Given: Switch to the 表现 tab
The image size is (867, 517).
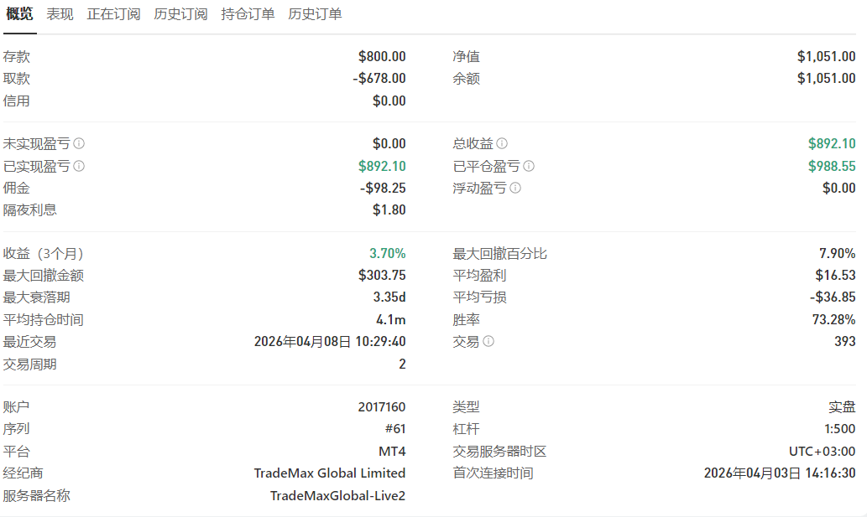Looking at the screenshot, I should pyautogui.click(x=60, y=14).
